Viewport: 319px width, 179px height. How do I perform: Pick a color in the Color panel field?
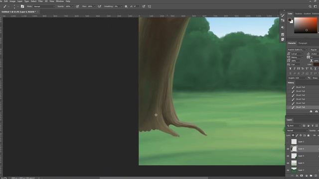click(x=306, y=25)
